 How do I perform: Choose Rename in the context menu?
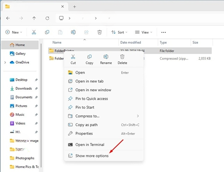pos(106,60)
